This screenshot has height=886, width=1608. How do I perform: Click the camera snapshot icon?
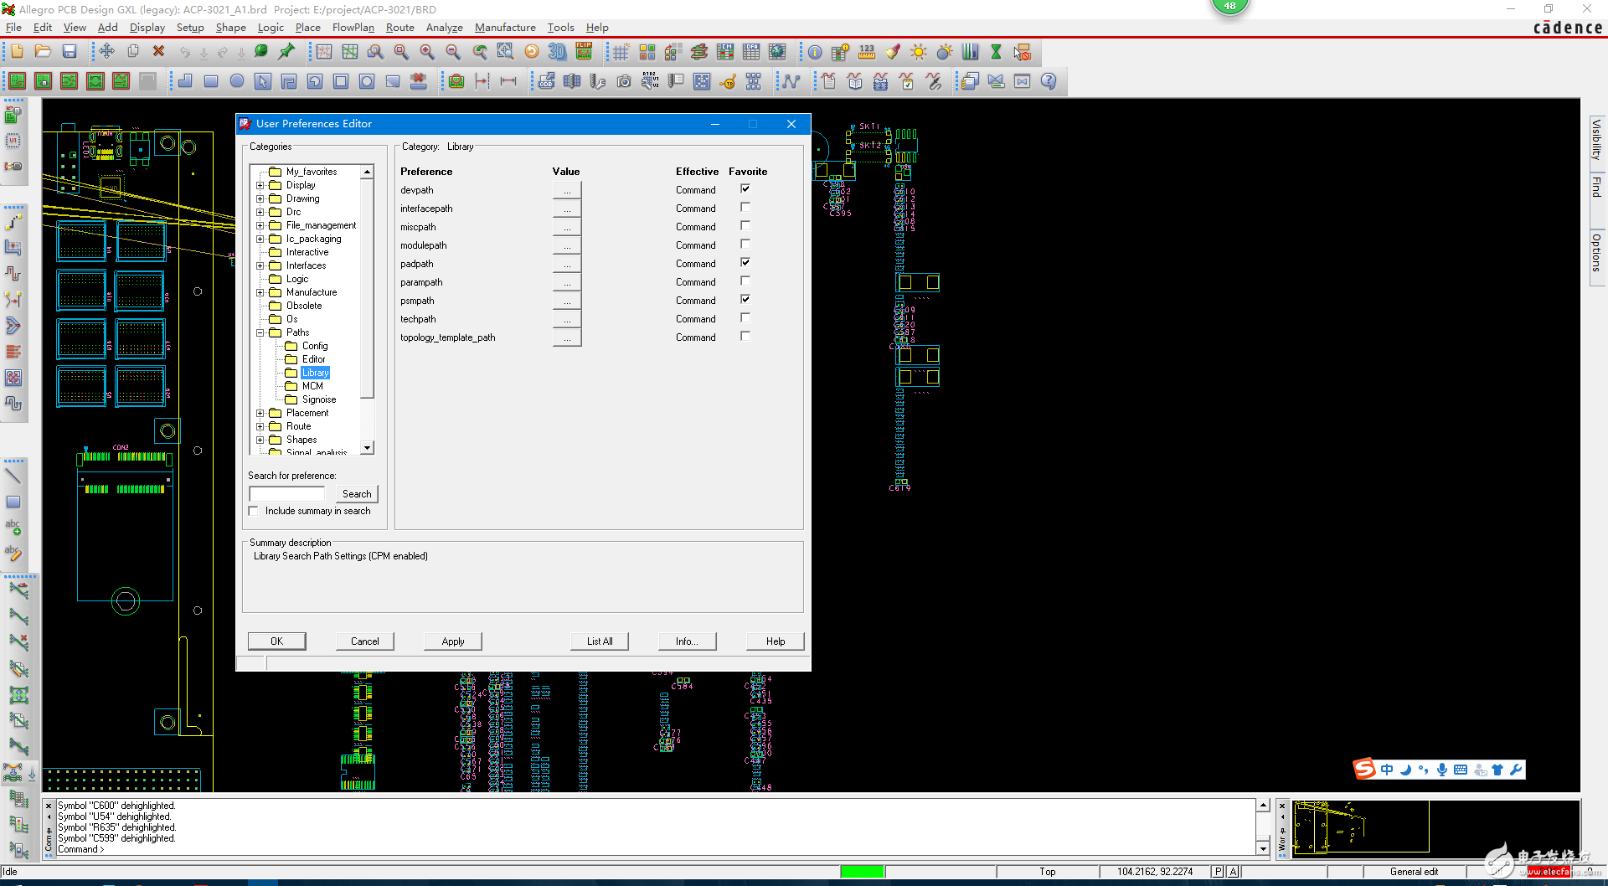[624, 81]
